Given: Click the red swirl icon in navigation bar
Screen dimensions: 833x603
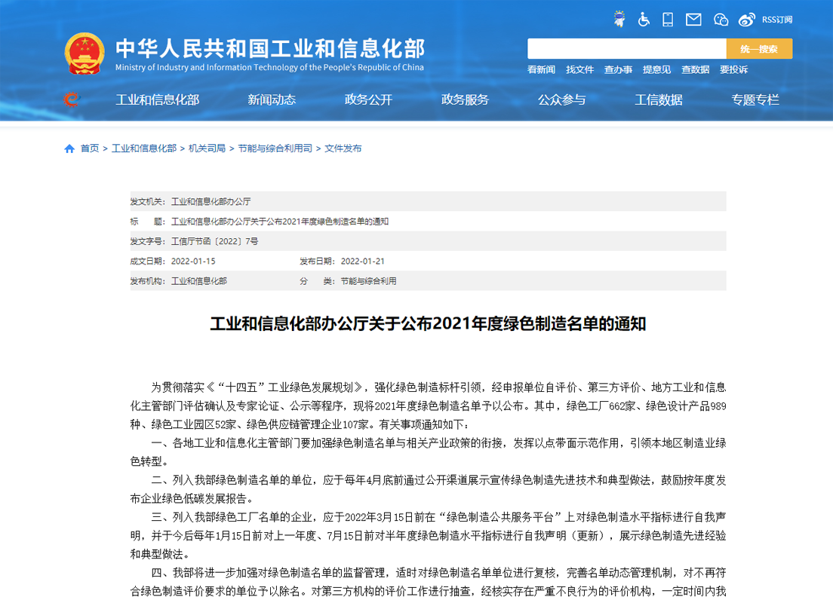Looking at the screenshot, I should pos(71,99).
